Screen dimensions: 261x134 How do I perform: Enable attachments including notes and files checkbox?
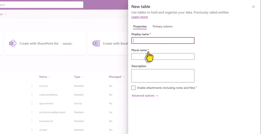pos(133,88)
